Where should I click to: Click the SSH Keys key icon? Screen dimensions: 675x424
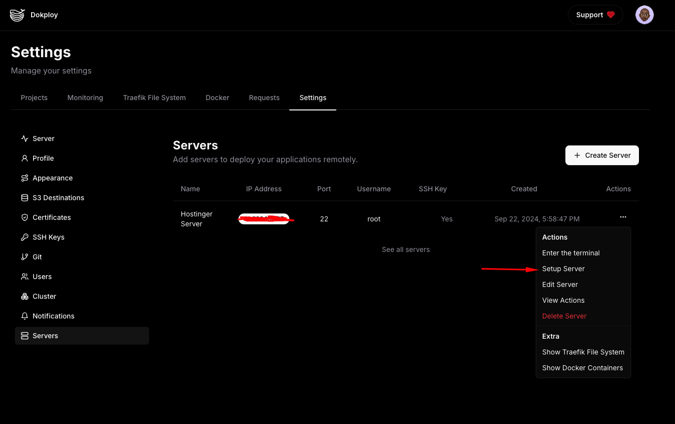25,237
